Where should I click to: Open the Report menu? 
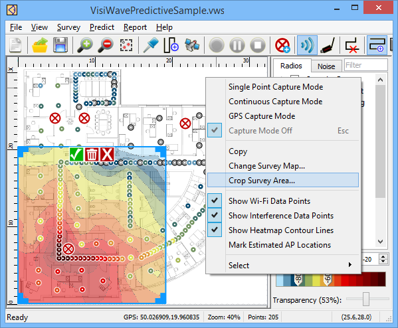point(135,27)
